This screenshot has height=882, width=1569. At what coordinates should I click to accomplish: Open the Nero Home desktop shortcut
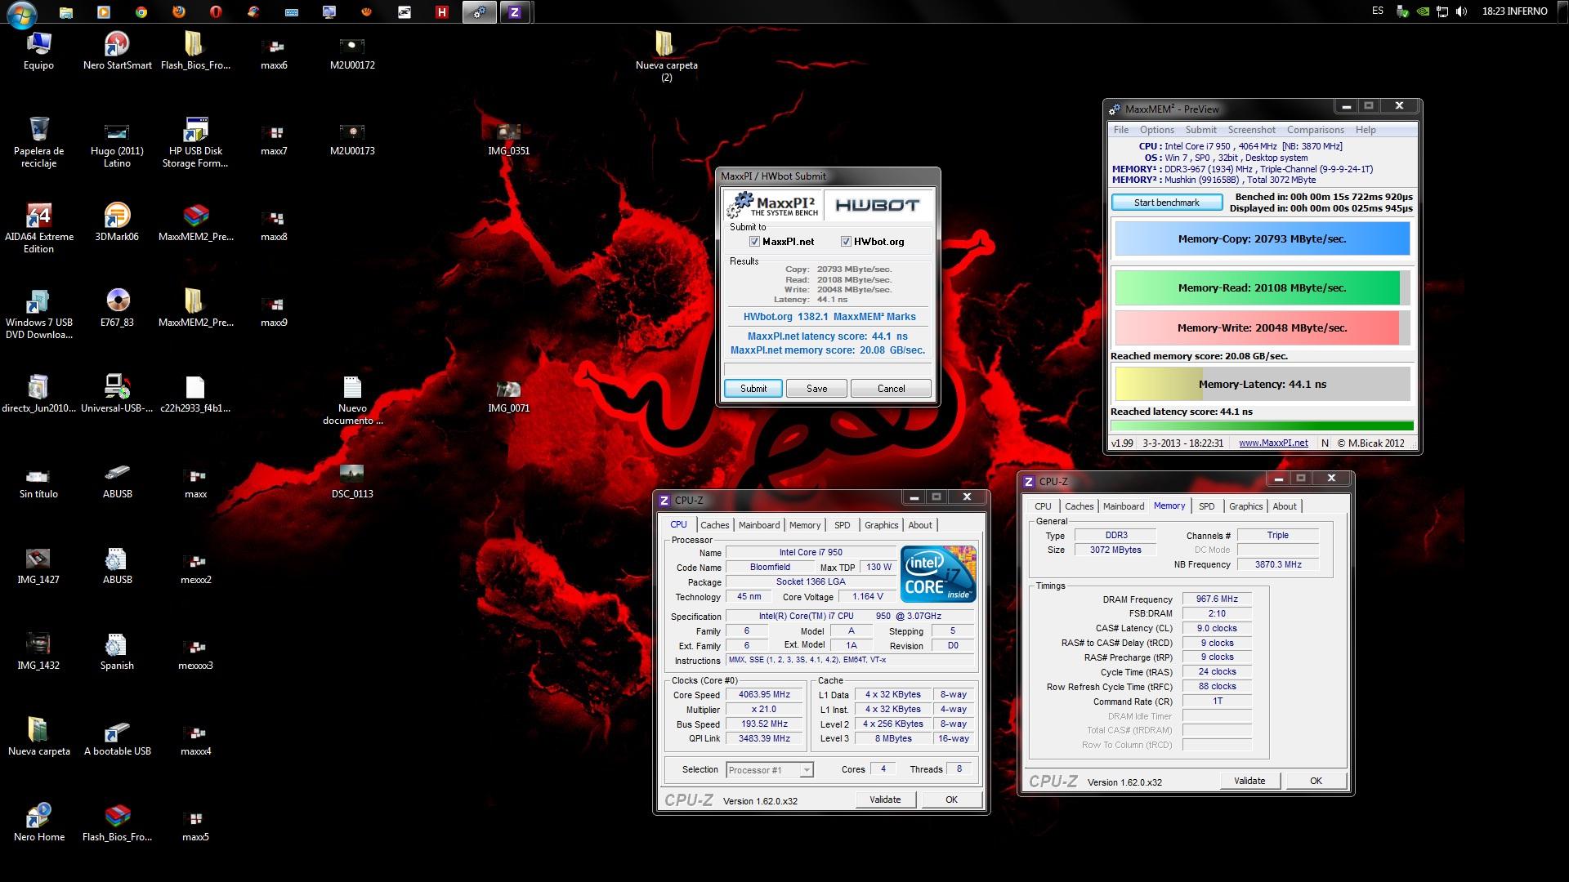tap(38, 822)
